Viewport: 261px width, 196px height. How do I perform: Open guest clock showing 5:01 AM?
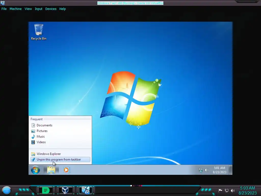(219, 170)
